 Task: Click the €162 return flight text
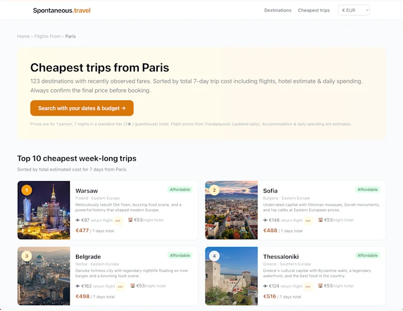[x=98, y=286]
